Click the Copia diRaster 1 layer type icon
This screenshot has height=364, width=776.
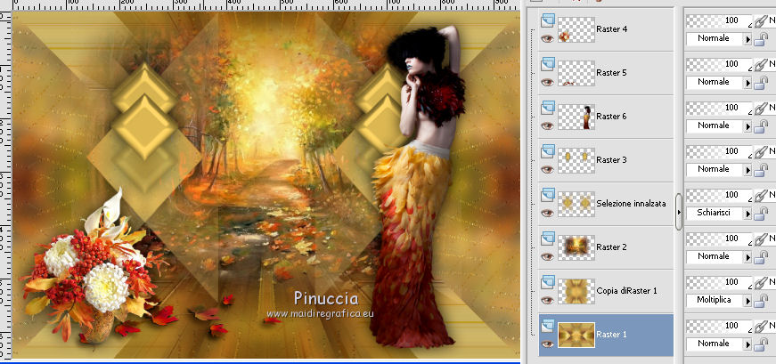(x=547, y=281)
